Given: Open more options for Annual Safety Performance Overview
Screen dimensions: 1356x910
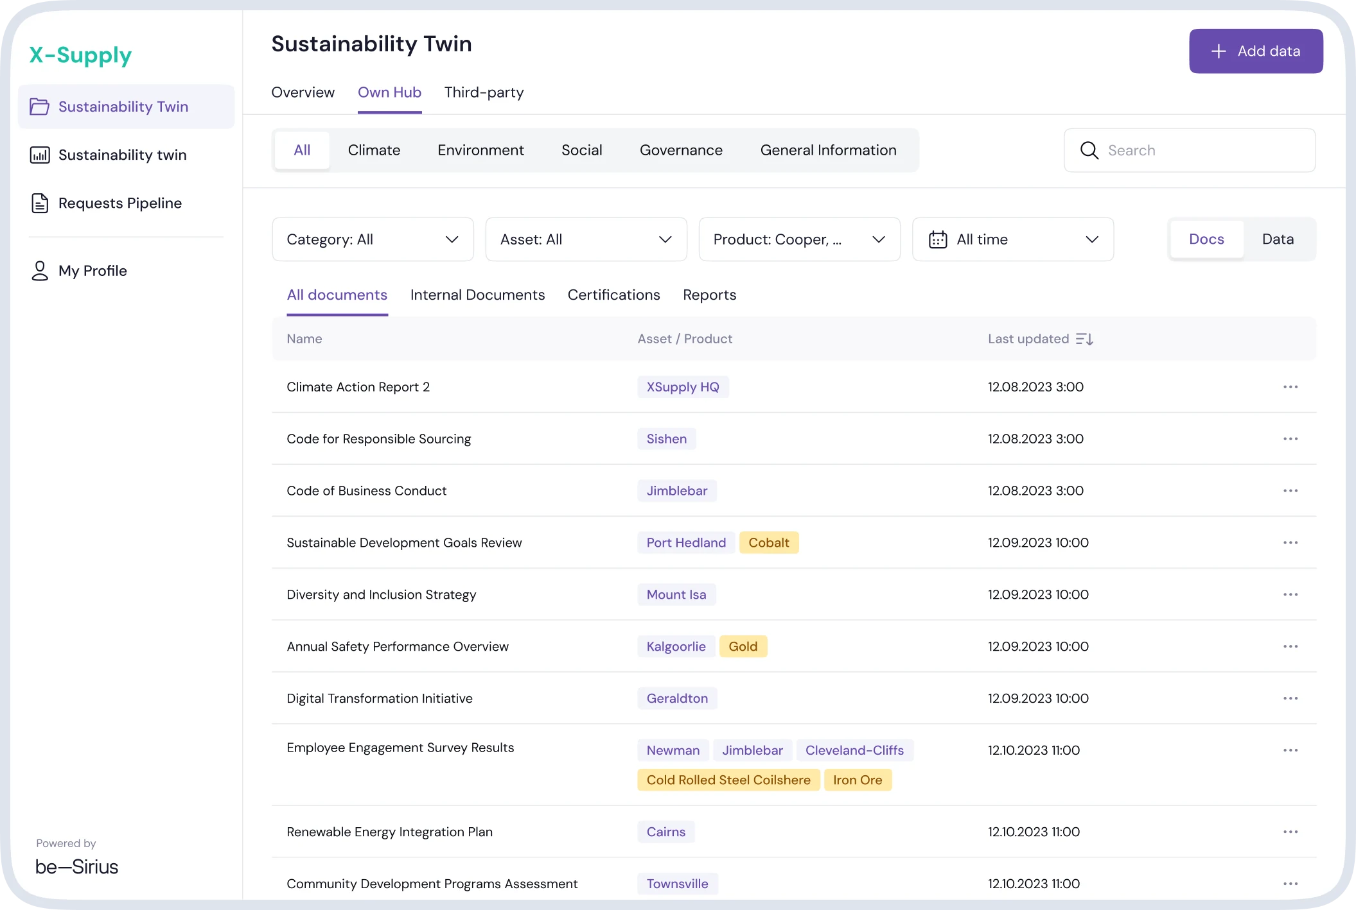Looking at the screenshot, I should [1290, 647].
